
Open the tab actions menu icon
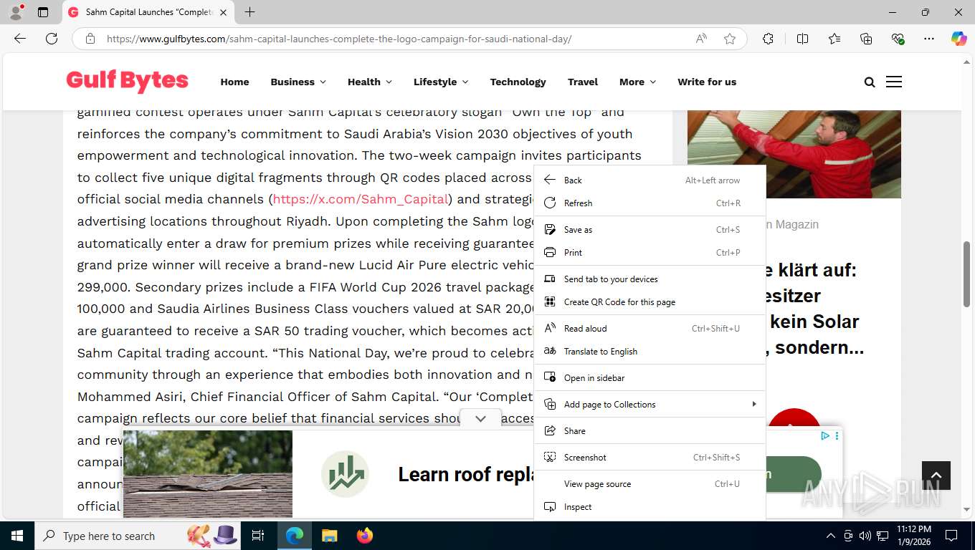tap(43, 12)
